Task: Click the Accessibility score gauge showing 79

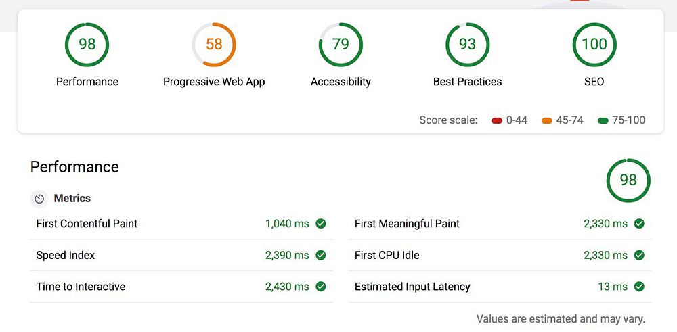Action: pos(341,45)
